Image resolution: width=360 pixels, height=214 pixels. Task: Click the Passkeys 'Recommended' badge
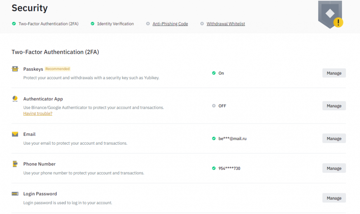point(58,69)
